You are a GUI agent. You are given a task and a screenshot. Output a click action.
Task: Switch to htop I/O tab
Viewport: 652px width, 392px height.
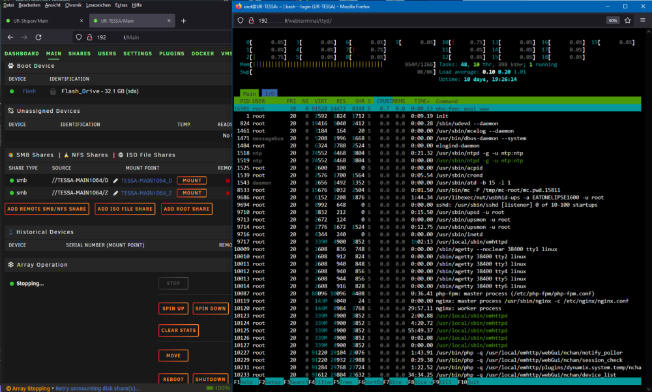click(x=269, y=94)
